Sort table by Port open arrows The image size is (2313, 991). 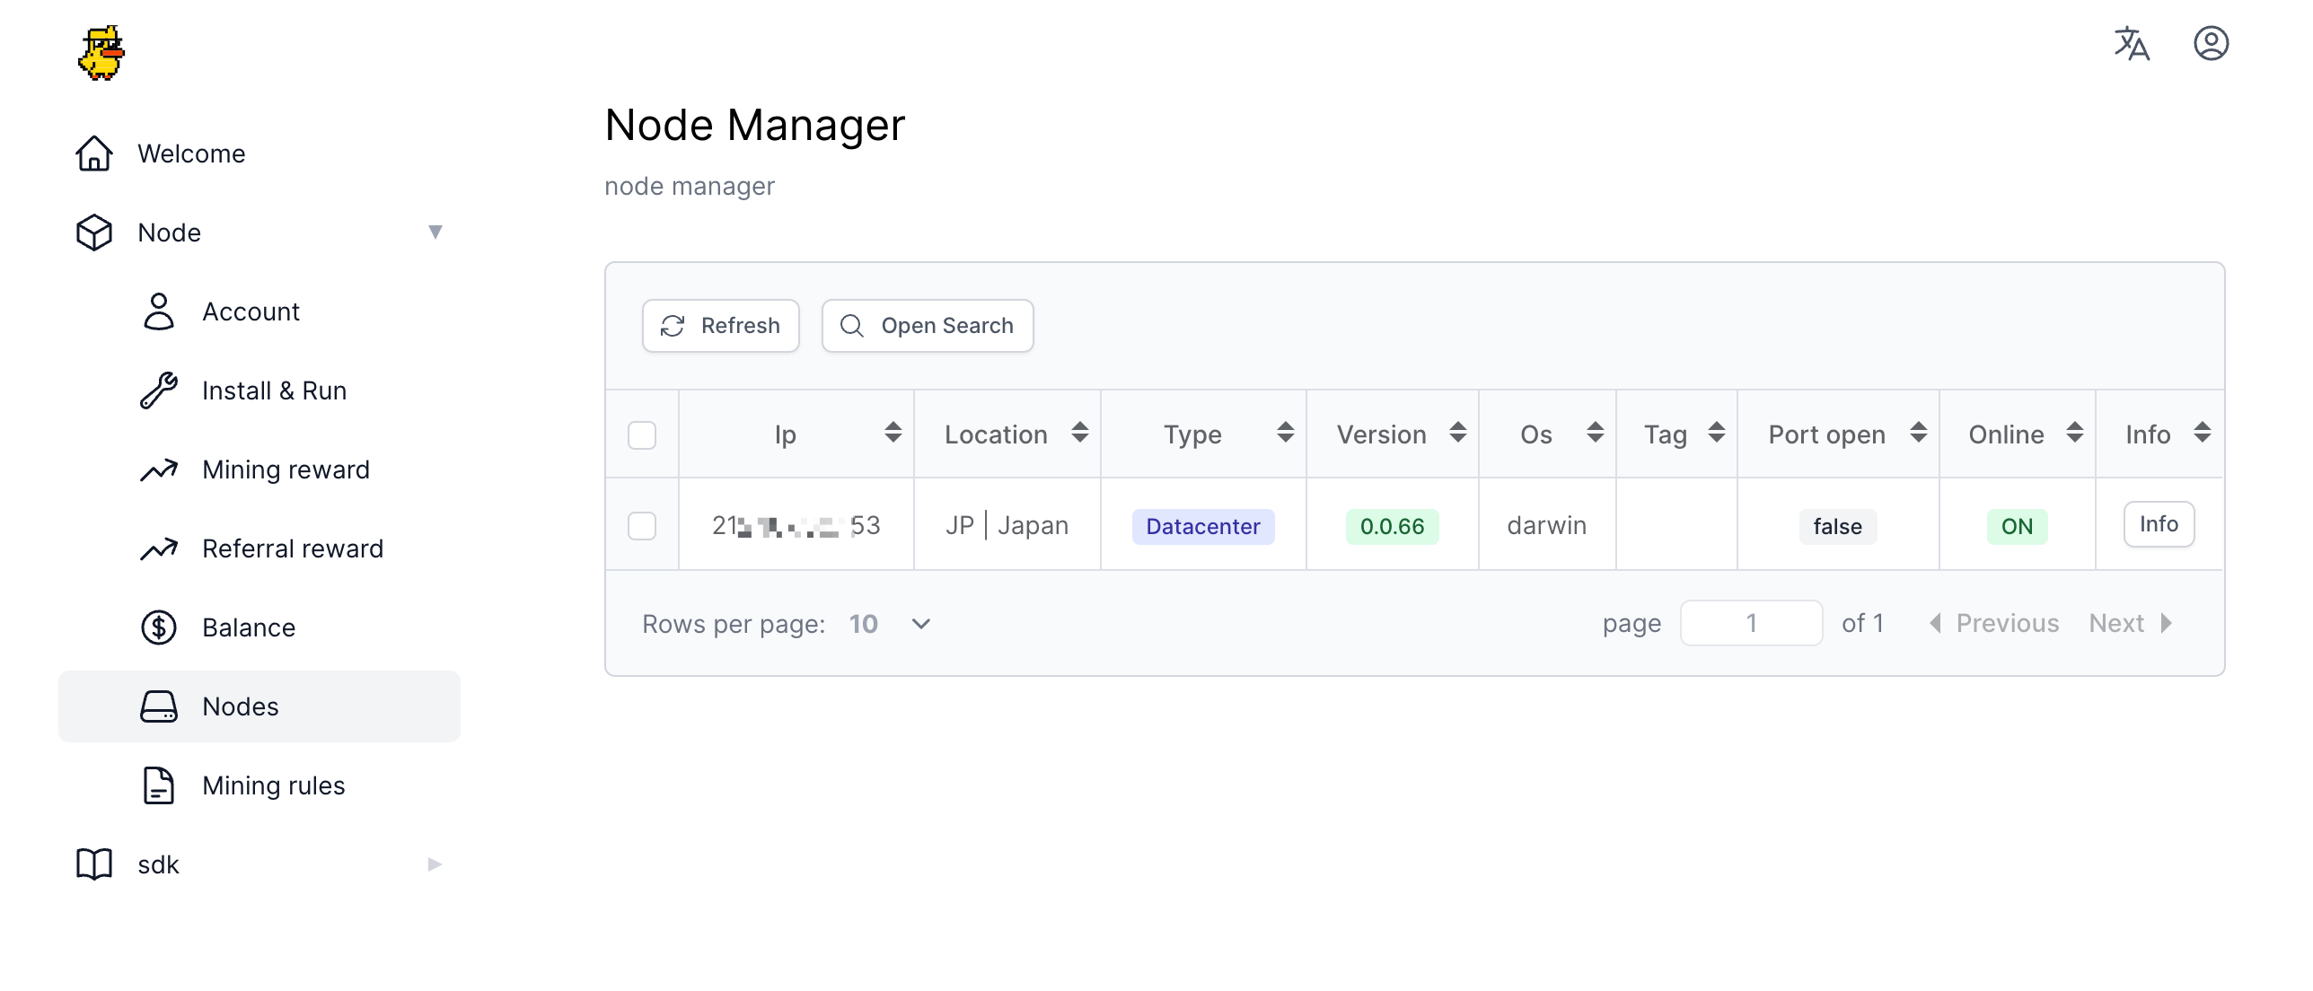(x=1918, y=433)
